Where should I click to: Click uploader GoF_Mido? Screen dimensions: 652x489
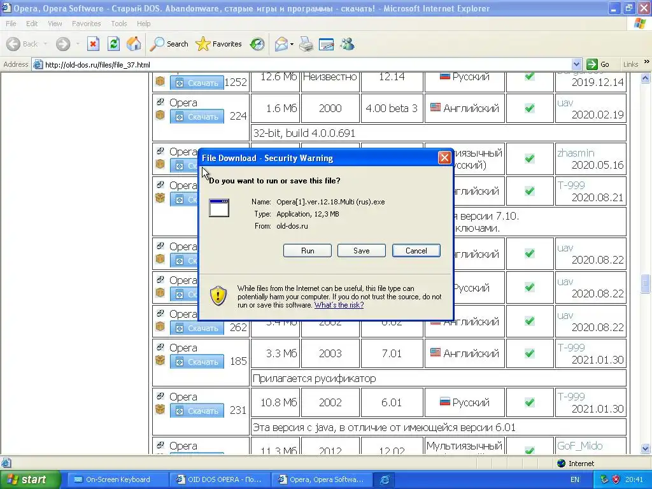point(579,446)
